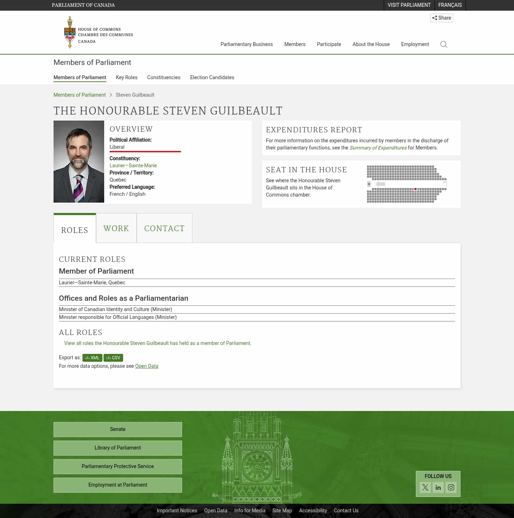514x518 pixels.
Task: Click the Share icon
Action: pos(442,18)
